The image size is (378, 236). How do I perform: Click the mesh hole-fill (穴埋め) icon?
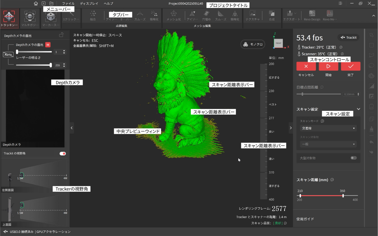(206, 15)
